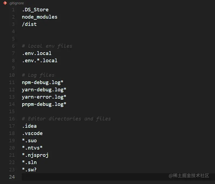
Task: Click line number 24 in gutter
Action: (12, 177)
